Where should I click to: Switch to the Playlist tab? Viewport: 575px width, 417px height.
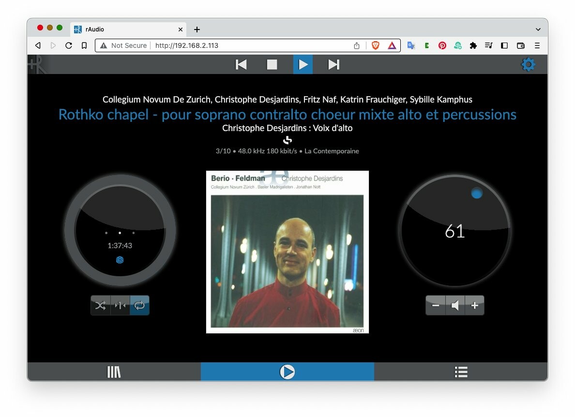point(461,372)
